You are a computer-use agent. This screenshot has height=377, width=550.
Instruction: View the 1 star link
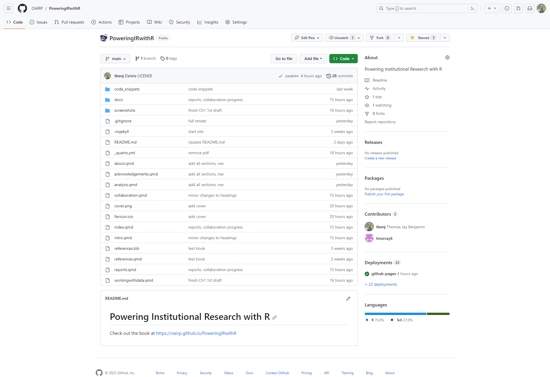click(x=374, y=97)
